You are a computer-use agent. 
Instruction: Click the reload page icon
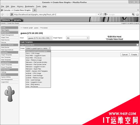tap(101, 14)
